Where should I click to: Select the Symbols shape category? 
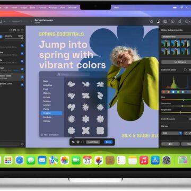(47, 117)
